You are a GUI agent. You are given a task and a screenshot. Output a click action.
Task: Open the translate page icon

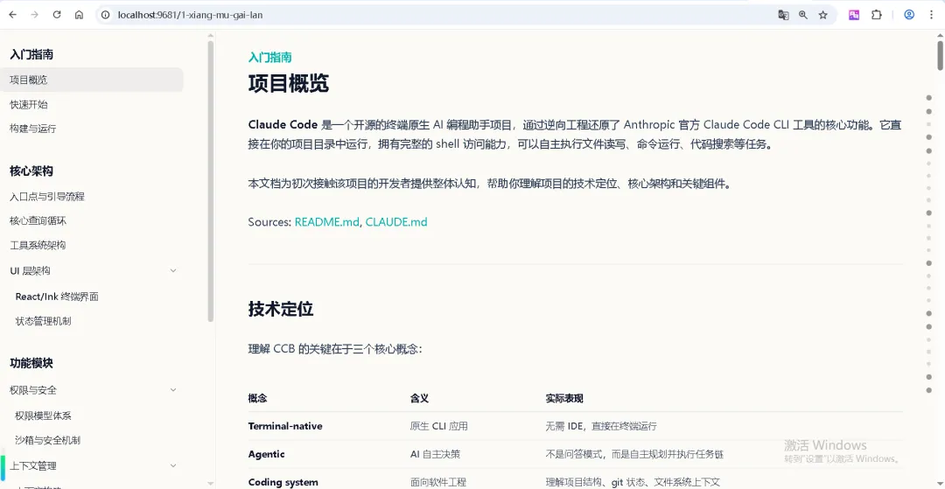coord(783,15)
